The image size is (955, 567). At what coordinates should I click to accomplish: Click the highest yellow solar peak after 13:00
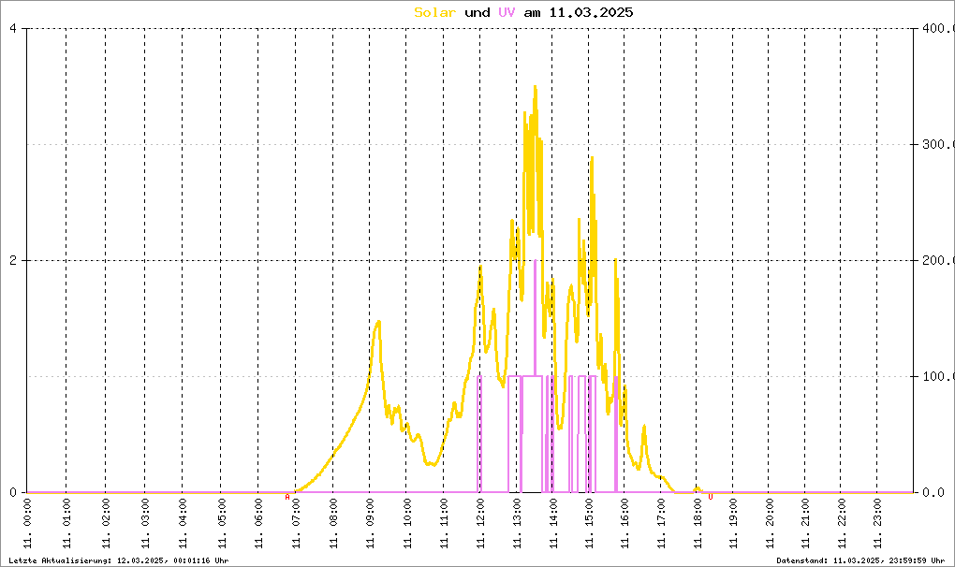536,87
